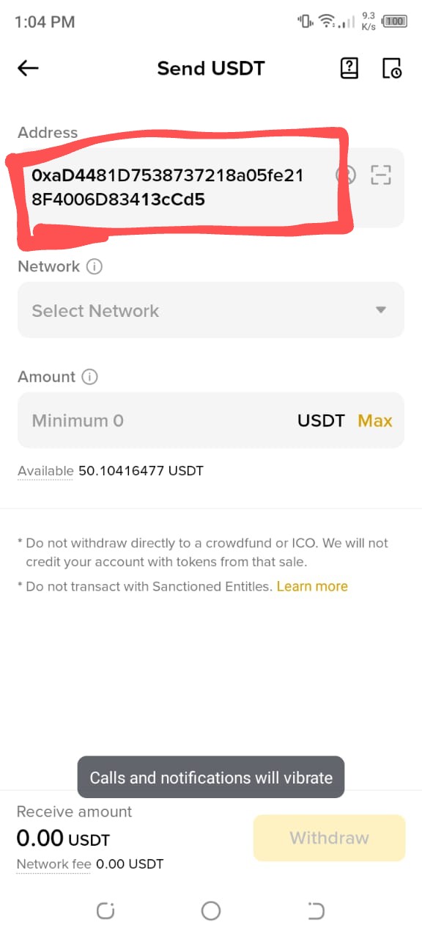Viewport: 422px width, 939px height.
Task: Tap the scan QR code icon
Action: [x=381, y=175]
